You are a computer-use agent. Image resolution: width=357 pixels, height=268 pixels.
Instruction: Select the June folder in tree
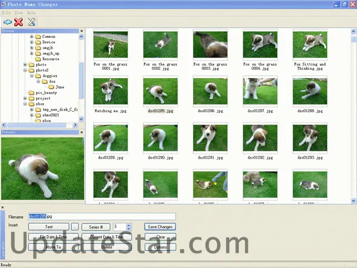tap(60, 87)
